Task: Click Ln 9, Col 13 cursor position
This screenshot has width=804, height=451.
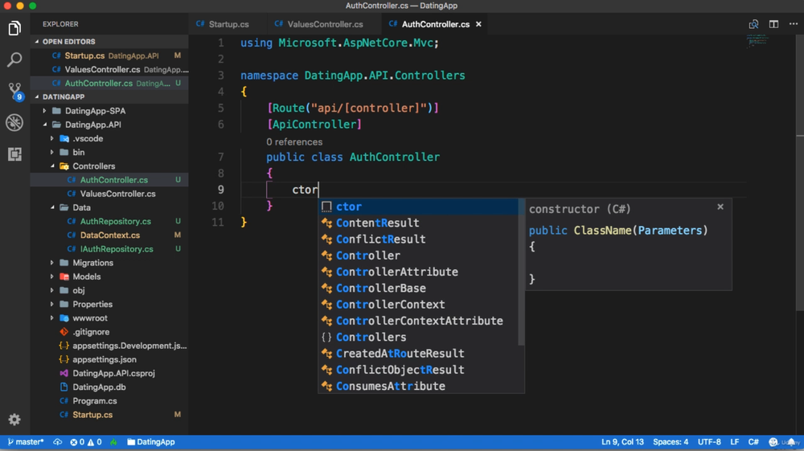Action: click(622, 442)
